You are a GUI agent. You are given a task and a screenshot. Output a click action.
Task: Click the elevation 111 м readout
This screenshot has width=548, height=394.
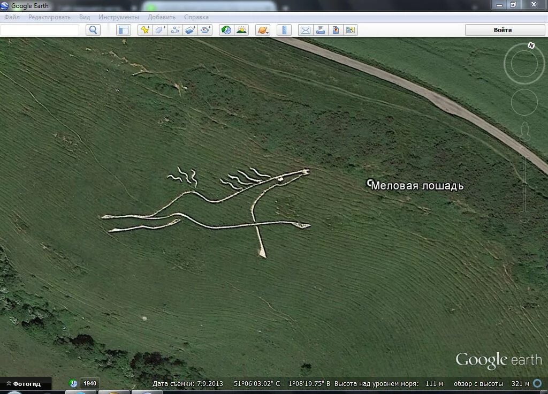(434, 383)
